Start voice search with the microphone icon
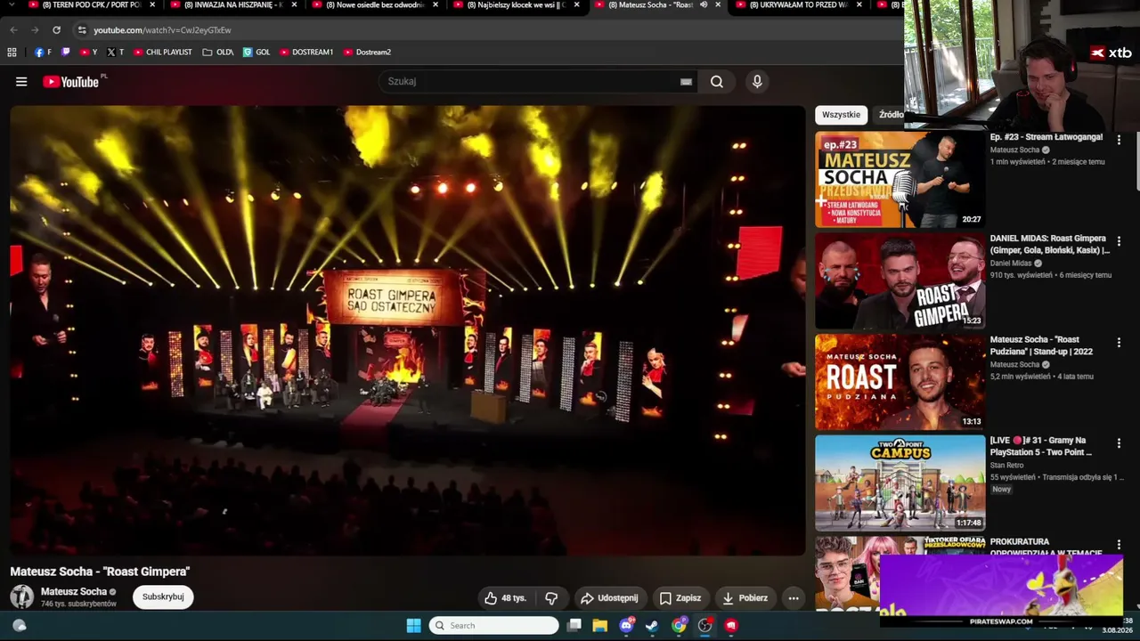Viewport: 1140px width, 641px height. tap(757, 82)
